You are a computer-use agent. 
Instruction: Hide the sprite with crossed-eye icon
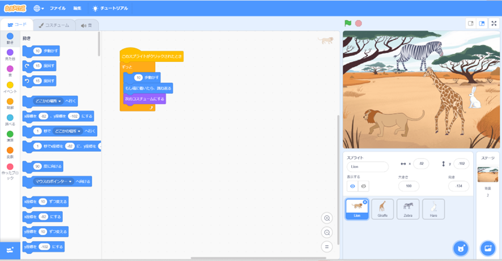click(363, 186)
